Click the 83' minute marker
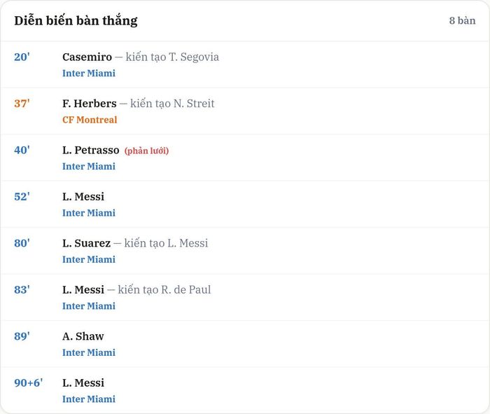The height and width of the screenshot is (414, 490). coord(22,290)
